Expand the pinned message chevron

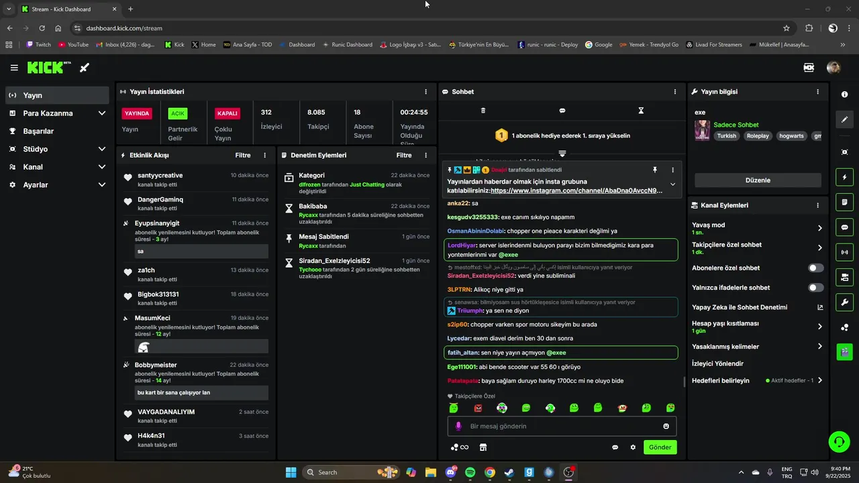click(x=672, y=184)
